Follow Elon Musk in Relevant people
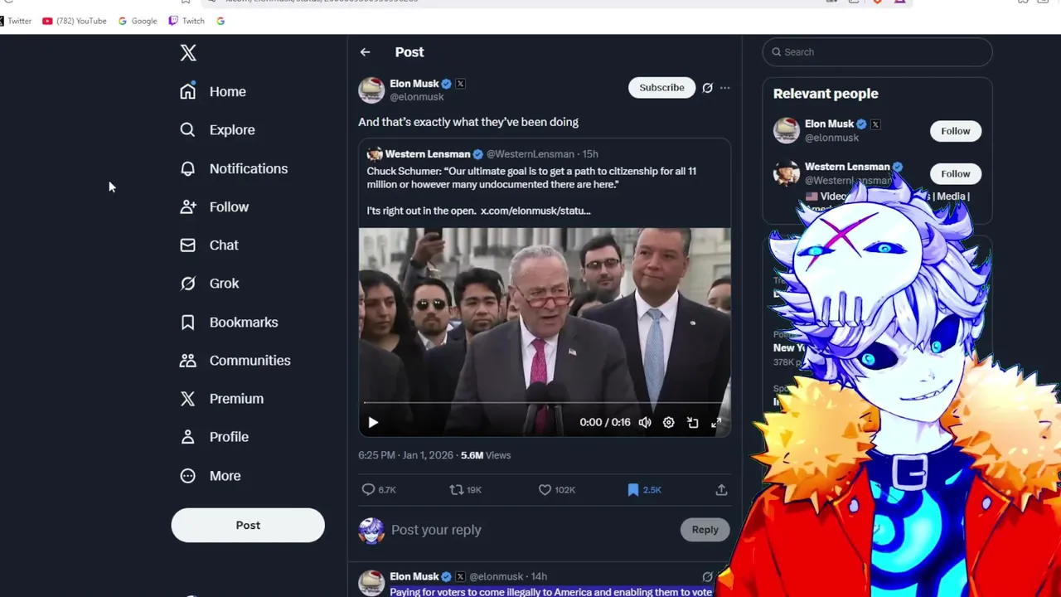1061x597 pixels. pos(955,131)
